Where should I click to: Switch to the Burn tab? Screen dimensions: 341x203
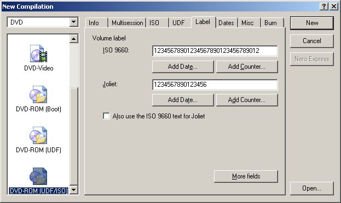pos(271,23)
